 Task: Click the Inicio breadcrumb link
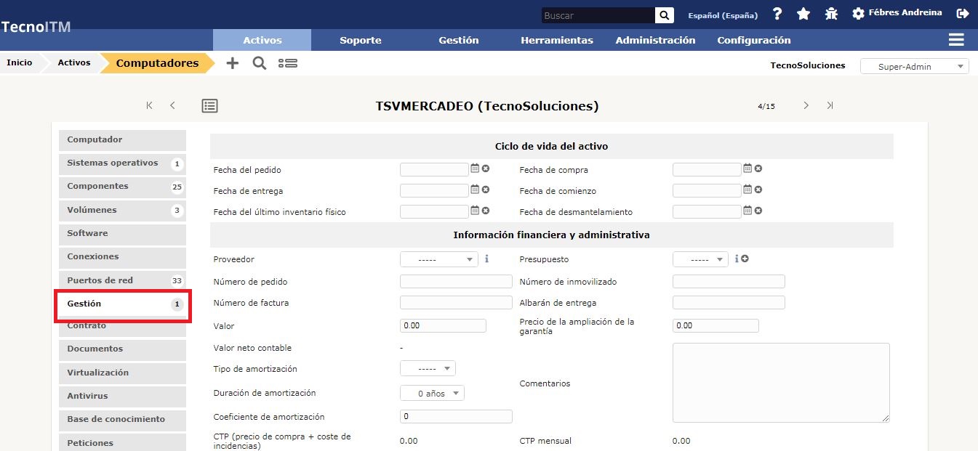[20, 62]
